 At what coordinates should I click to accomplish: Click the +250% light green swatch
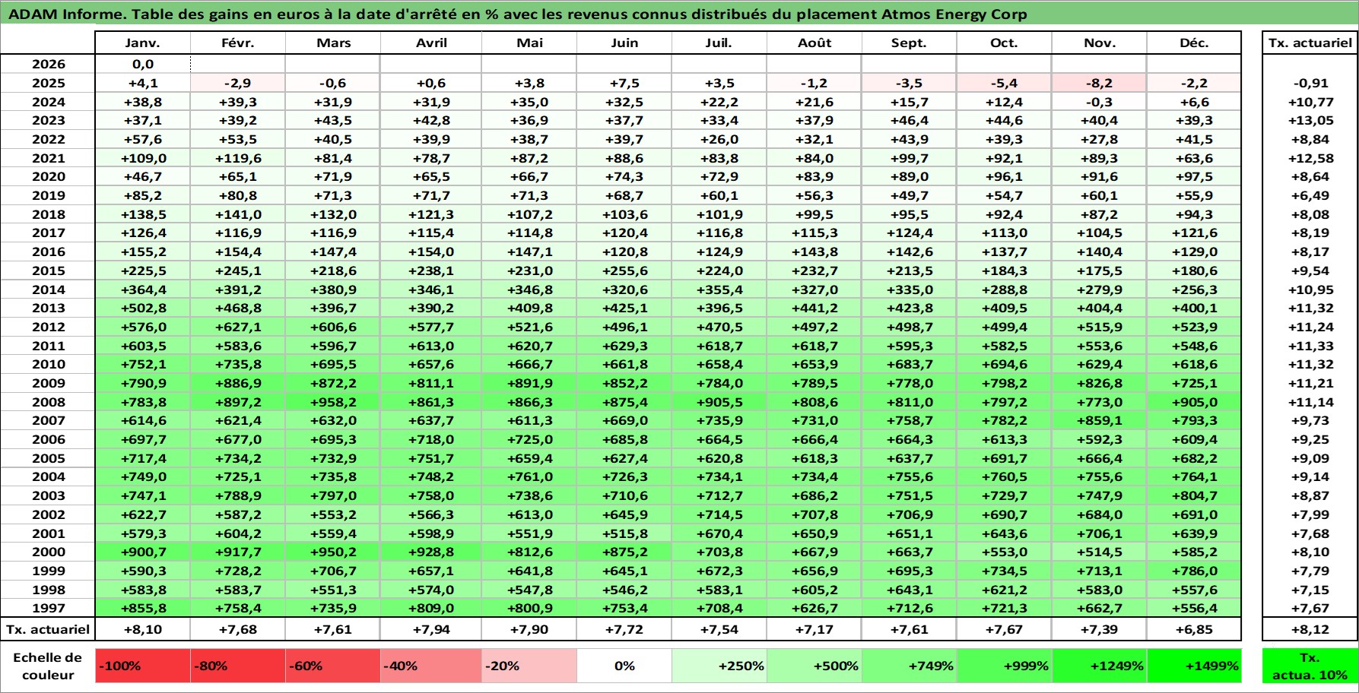pos(719,666)
